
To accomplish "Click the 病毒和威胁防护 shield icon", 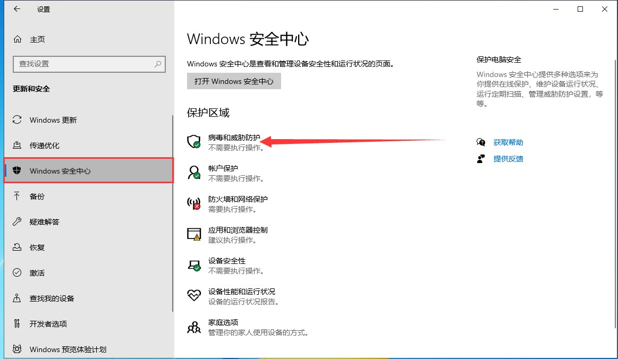I will pos(194,141).
